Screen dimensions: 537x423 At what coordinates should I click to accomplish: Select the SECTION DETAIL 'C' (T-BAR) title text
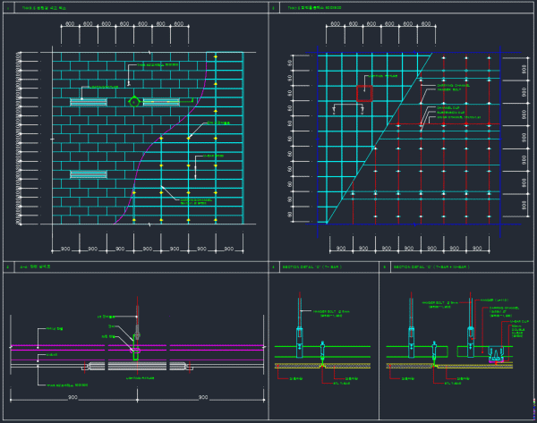coord(311,266)
